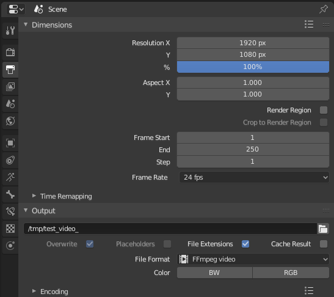Uncheck the File Extensions checkbox
The height and width of the screenshot is (297, 334).
(x=245, y=244)
